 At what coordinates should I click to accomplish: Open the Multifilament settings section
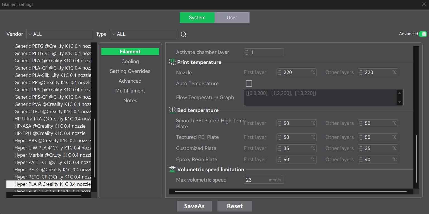pyautogui.click(x=130, y=91)
